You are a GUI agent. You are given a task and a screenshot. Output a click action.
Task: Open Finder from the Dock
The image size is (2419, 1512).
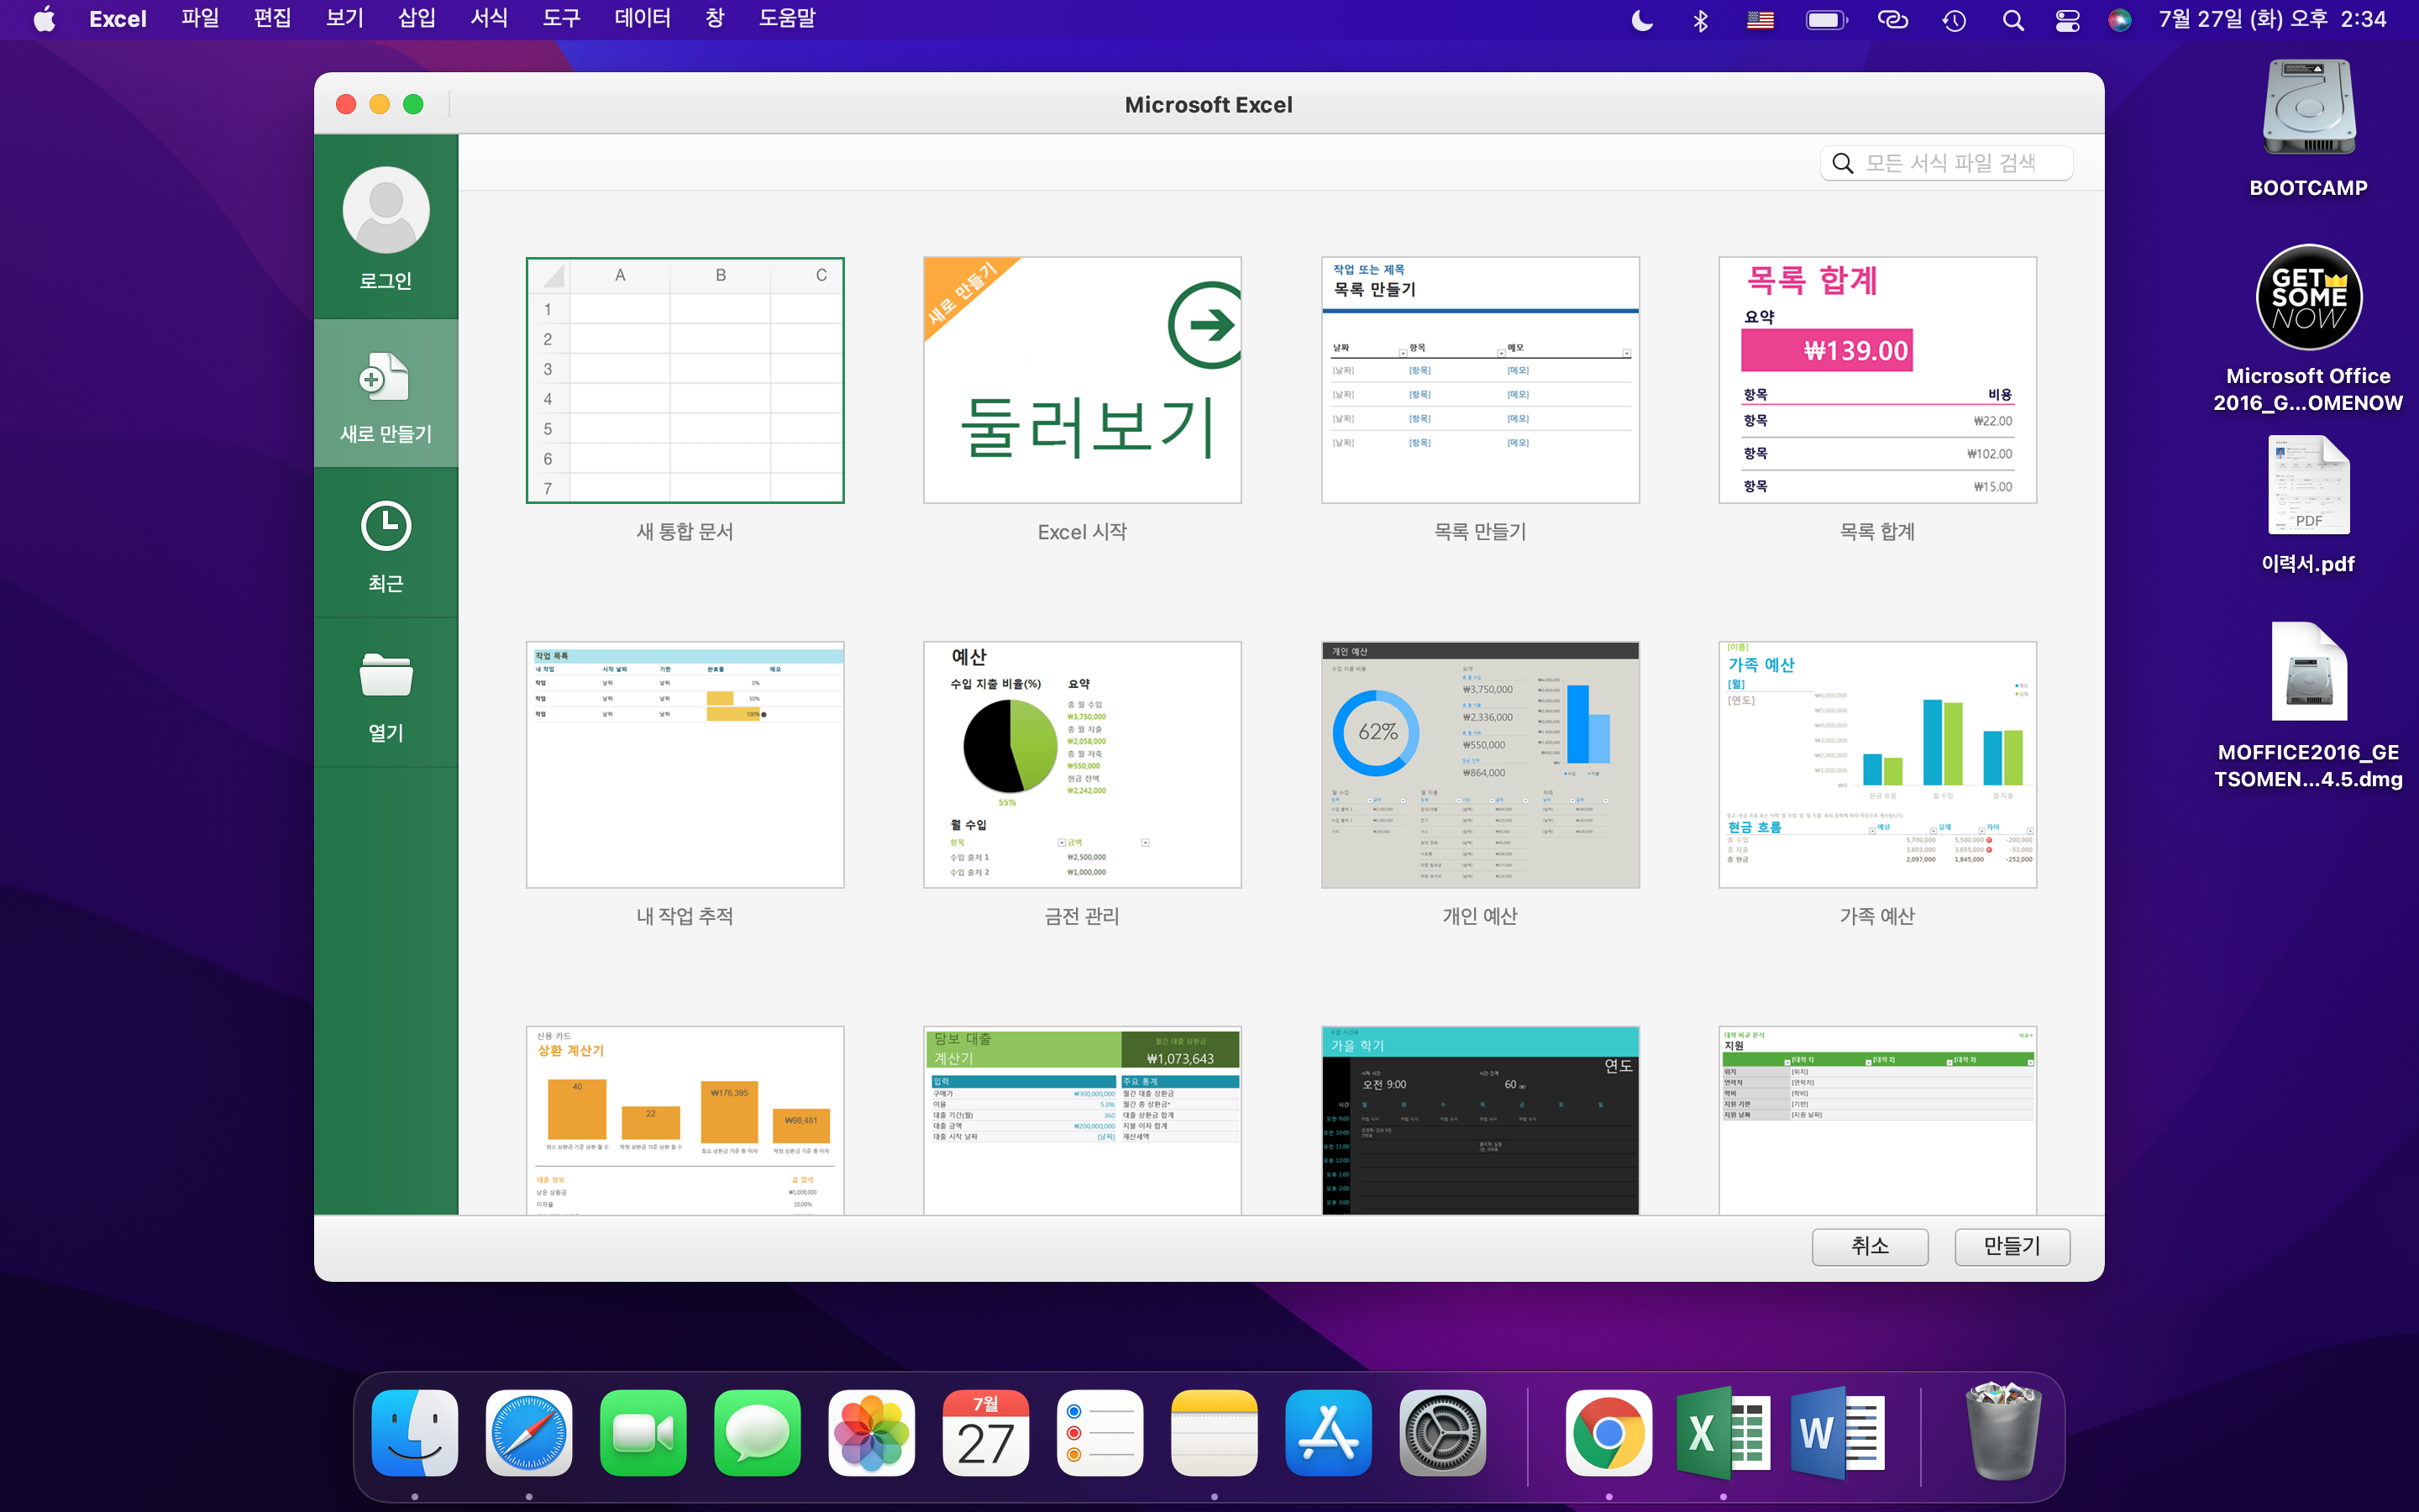point(415,1433)
